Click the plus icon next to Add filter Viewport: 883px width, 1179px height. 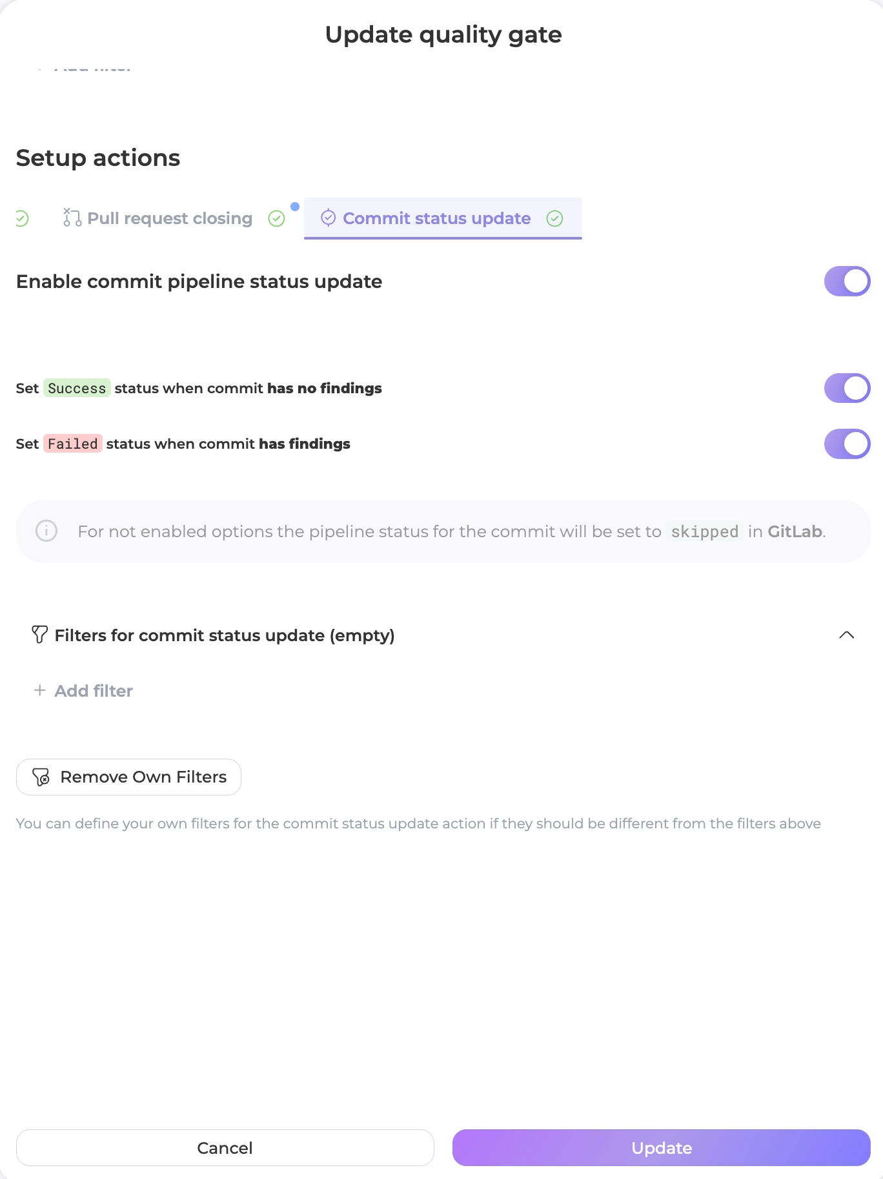point(39,690)
